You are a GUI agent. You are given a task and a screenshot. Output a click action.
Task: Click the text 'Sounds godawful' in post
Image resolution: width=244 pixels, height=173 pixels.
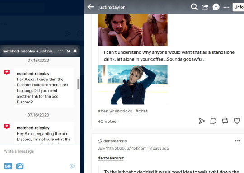[185, 59]
